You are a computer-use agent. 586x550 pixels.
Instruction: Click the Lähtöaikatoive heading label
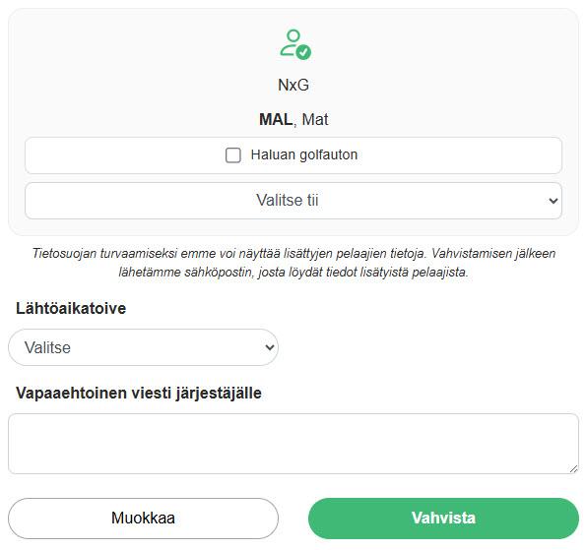71,308
